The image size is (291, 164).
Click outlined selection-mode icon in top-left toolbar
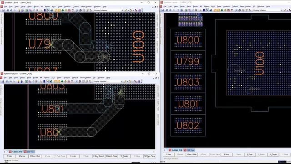pyautogui.click(x=48, y=10)
